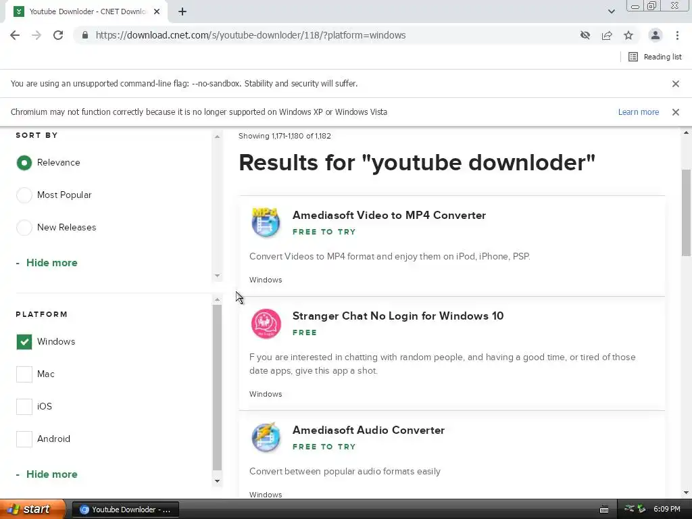Dismiss the no-sandbox warning bar
Image resolution: width=692 pixels, height=519 pixels.
click(x=676, y=84)
